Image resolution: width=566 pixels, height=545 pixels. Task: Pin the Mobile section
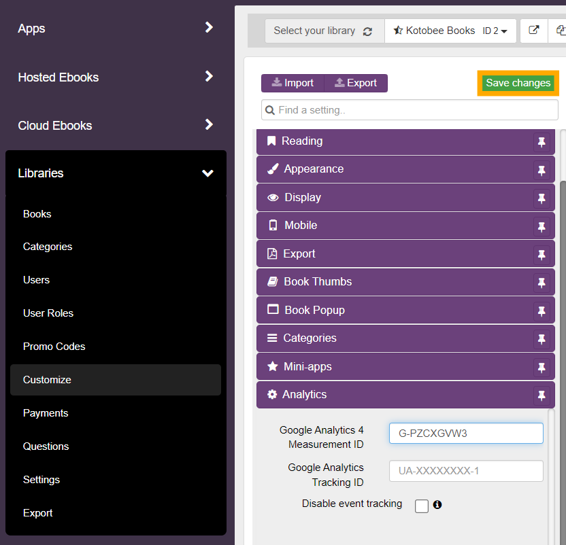tap(542, 226)
